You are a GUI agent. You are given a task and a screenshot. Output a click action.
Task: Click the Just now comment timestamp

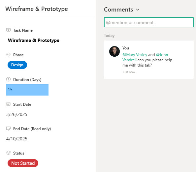point(129,72)
